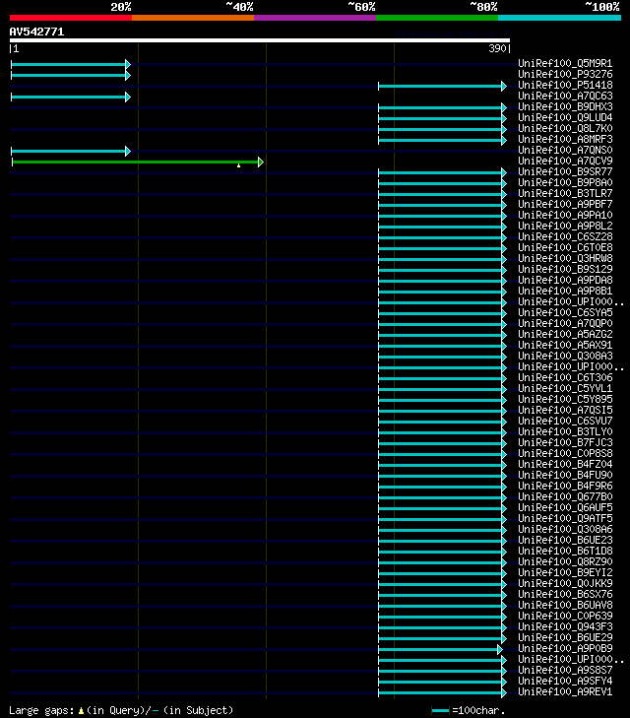The height and width of the screenshot is (718, 630).
Task: Click the label UniRef100_Q308A3
Action: coord(565,356)
